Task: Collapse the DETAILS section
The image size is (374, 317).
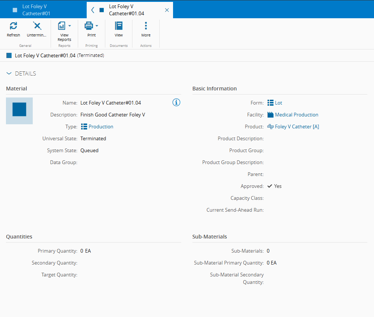Action: pos(9,74)
